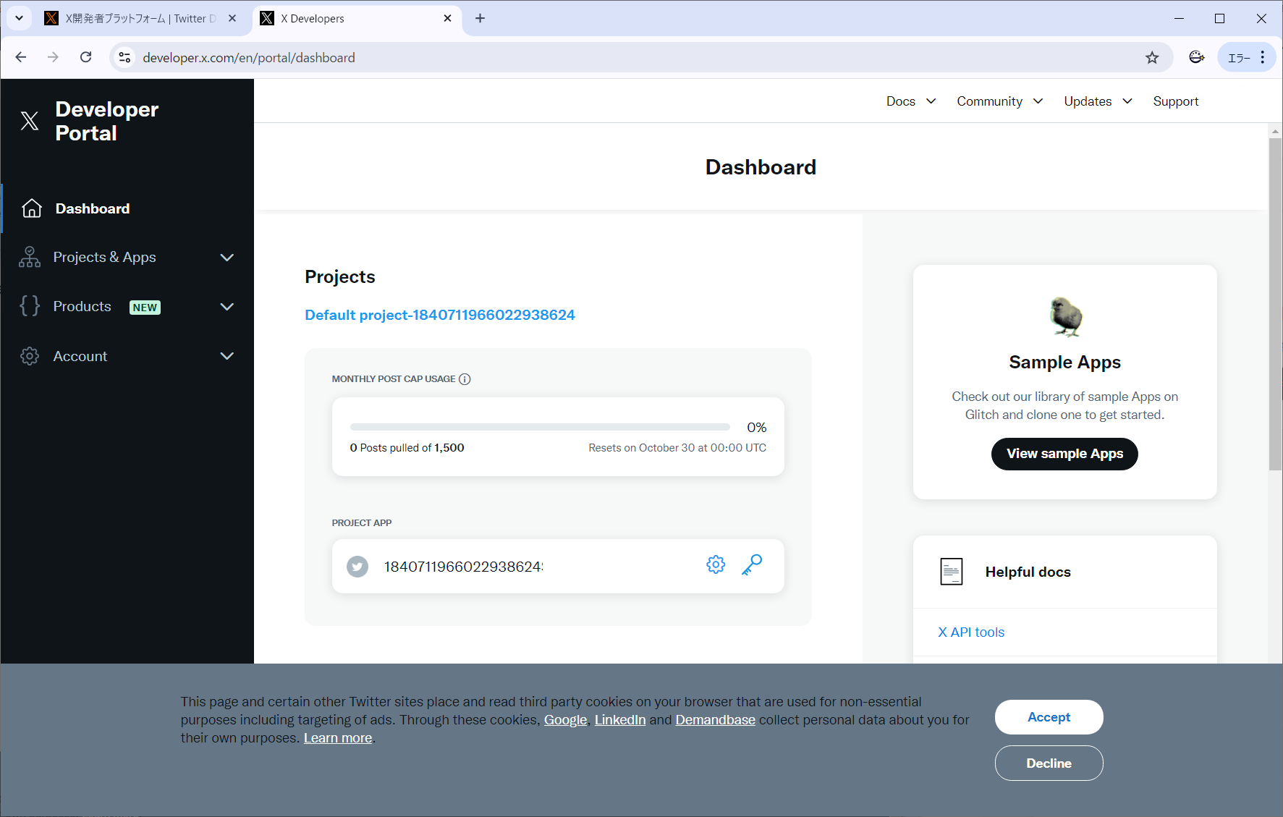Click View sample Apps button
This screenshot has height=817, width=1283.
pos(1064,454)
